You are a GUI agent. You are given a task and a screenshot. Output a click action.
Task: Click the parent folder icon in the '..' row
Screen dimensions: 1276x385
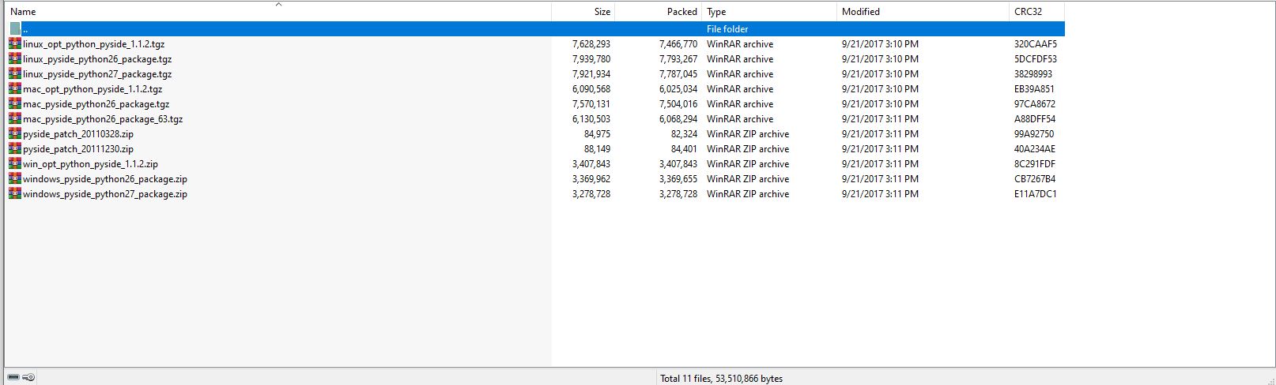coord(15,29)
